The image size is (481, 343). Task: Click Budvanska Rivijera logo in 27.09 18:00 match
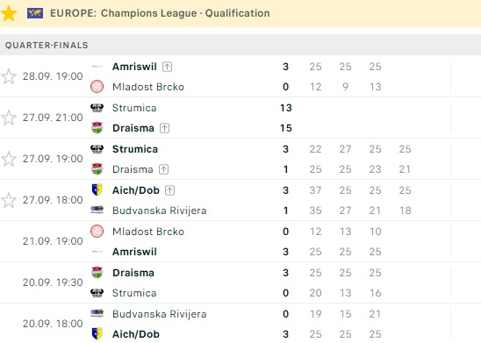(x=97, y=211)
